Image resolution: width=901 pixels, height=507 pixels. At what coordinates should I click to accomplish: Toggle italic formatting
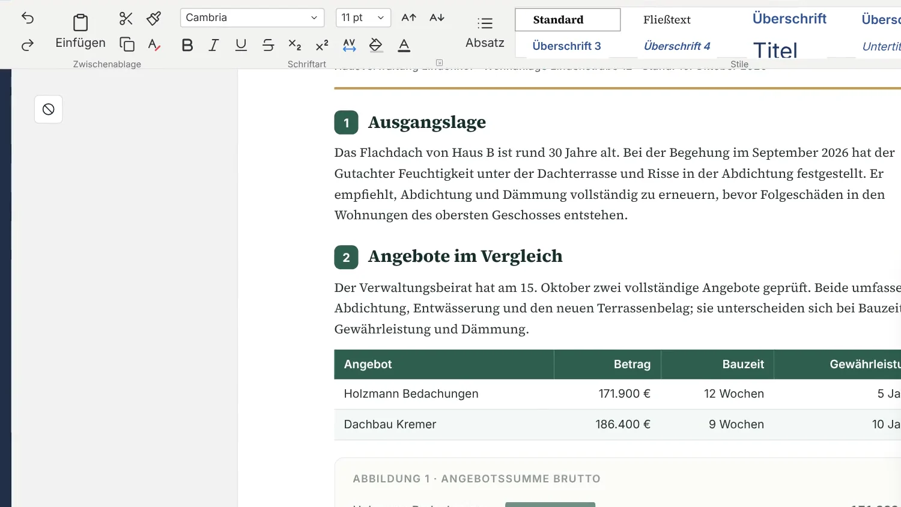tap(214, 45)
